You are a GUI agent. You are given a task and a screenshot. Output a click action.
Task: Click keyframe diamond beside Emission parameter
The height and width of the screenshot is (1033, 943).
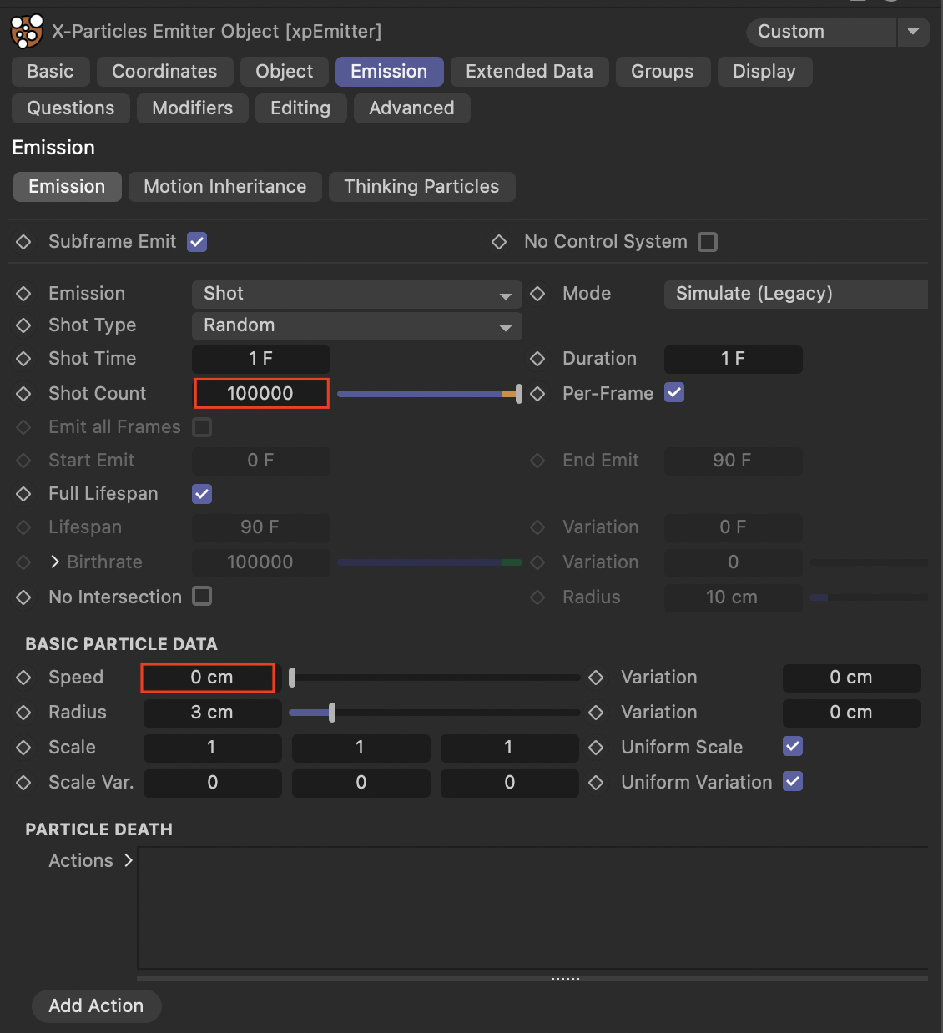23,294
